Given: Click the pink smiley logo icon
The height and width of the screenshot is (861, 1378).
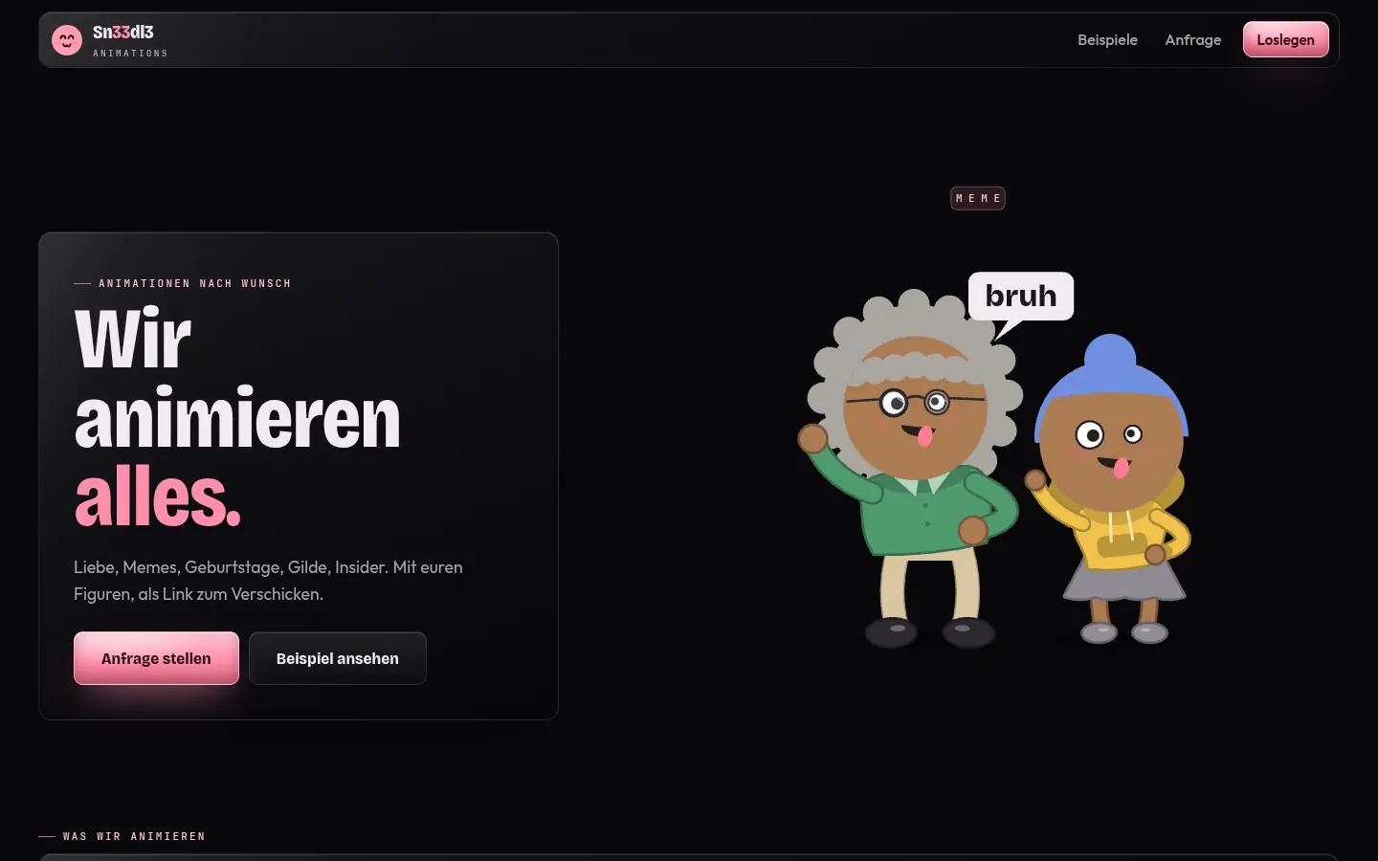Looking at the screenshot, I should click(67, 40).
